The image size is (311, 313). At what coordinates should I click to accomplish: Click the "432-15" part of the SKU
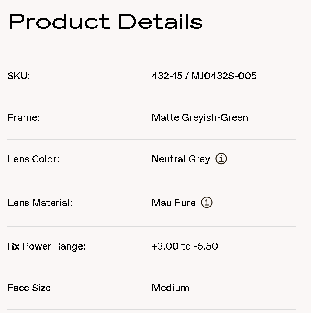click(x=167, y=76)
